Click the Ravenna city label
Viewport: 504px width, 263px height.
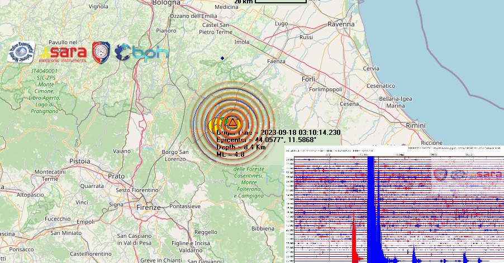click(341, 24)
